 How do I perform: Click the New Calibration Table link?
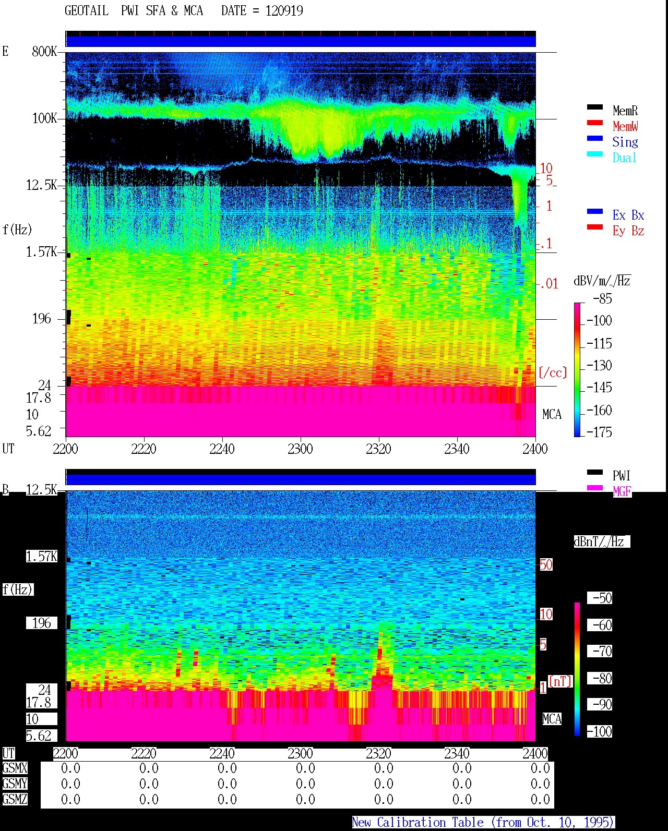tap(483, 823)
